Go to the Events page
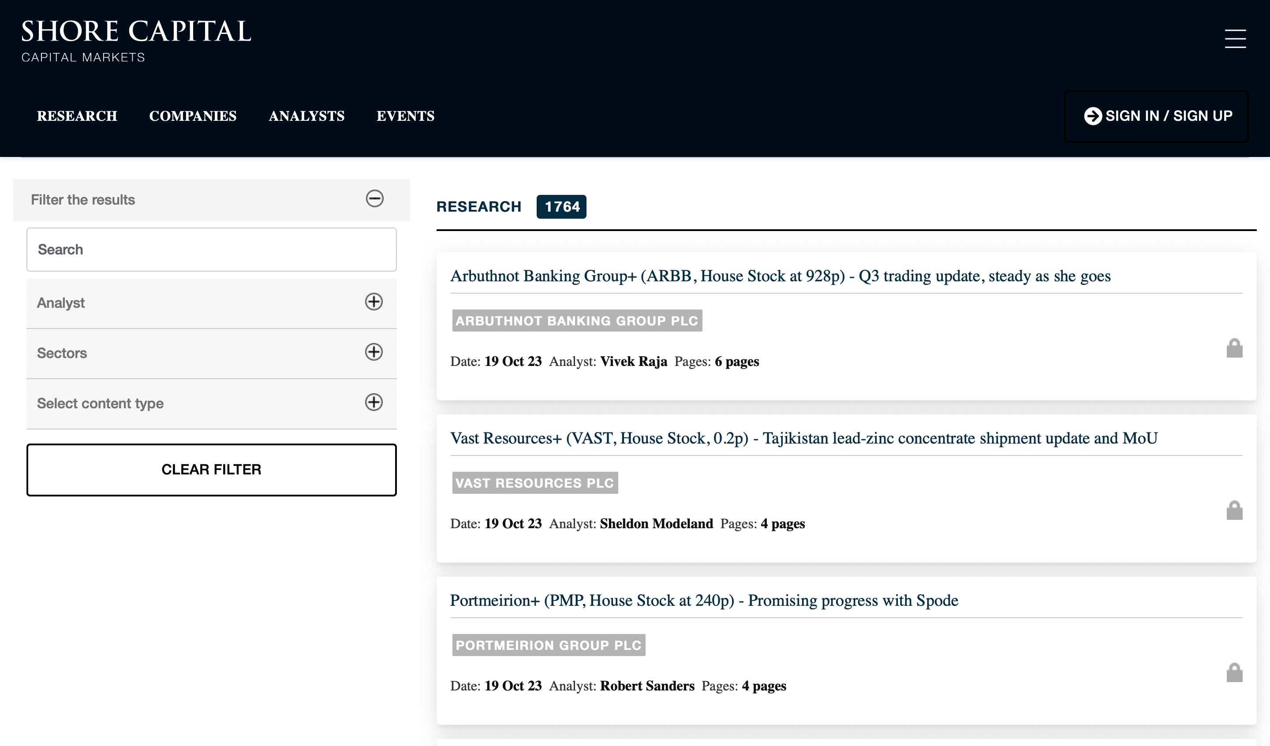The image size is (1270, 746). (405, 116)
